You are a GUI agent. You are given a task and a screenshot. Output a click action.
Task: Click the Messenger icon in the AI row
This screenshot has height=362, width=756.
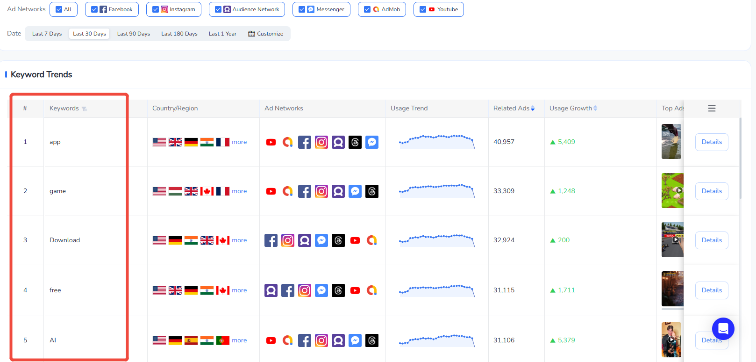[x=355, y=340]
